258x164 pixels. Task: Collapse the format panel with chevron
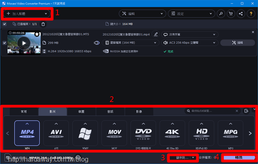[254, 109]
